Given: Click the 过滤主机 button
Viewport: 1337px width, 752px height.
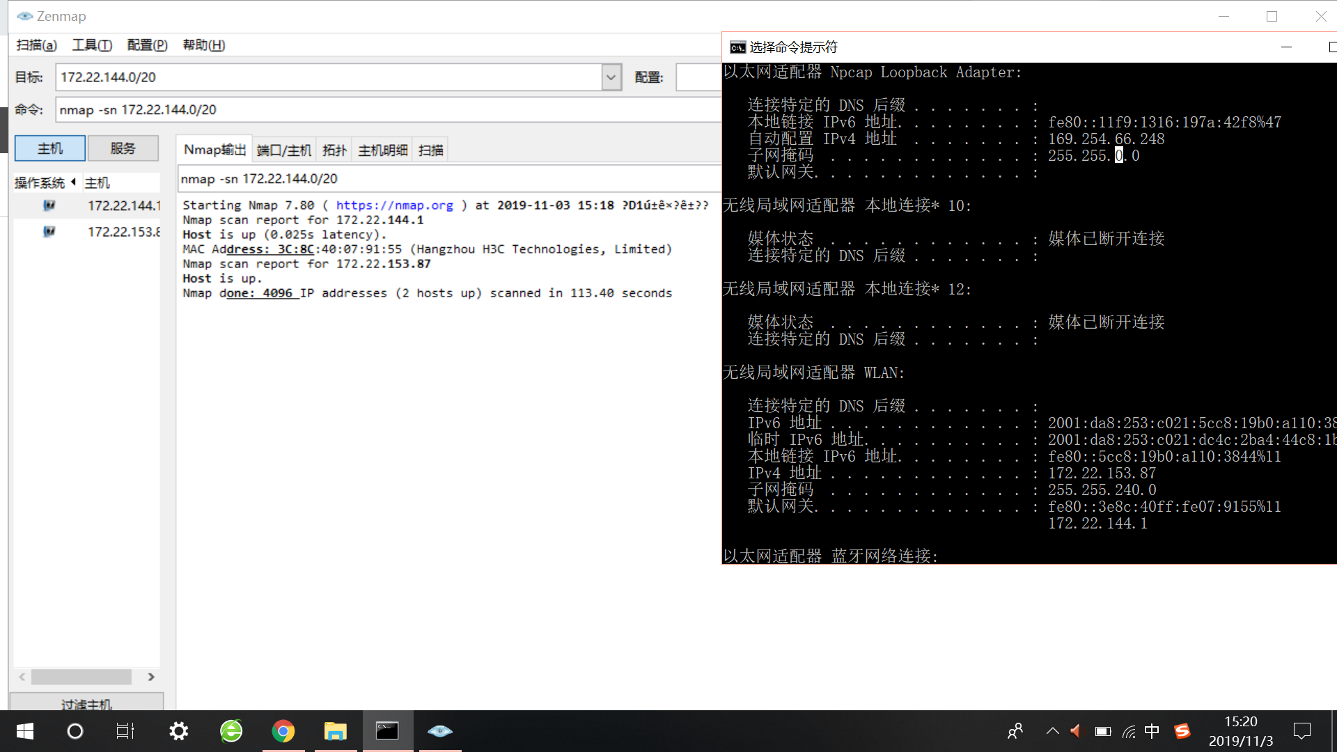Looking at the screenshot, I should [x=86, y=703].
